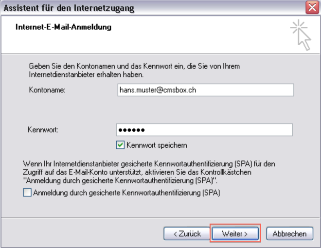Click the masked password dots

tap(132, 130)
